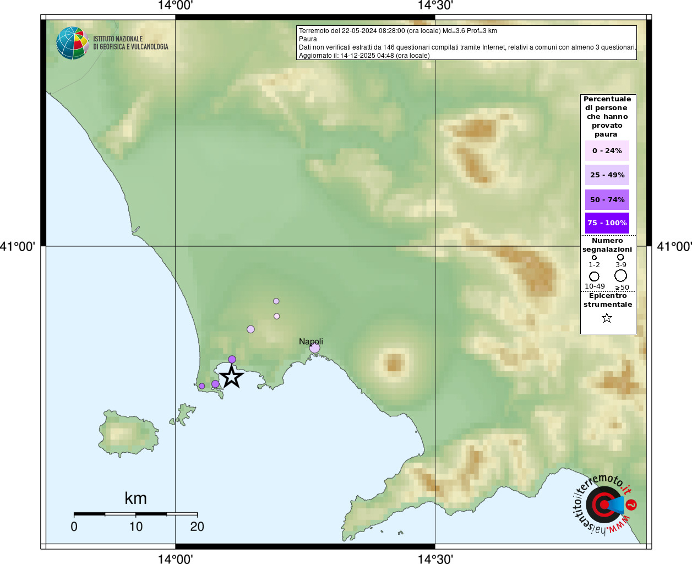Click the black-and-white distance scale bar
The image size is (692, 564).
pyautogui.click(x=135, y=514)
